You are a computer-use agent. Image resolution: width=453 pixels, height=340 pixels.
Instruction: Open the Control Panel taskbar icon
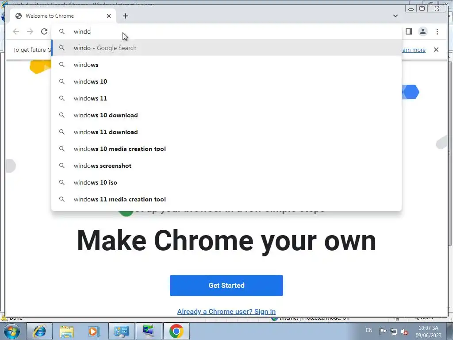coord(121,331)
